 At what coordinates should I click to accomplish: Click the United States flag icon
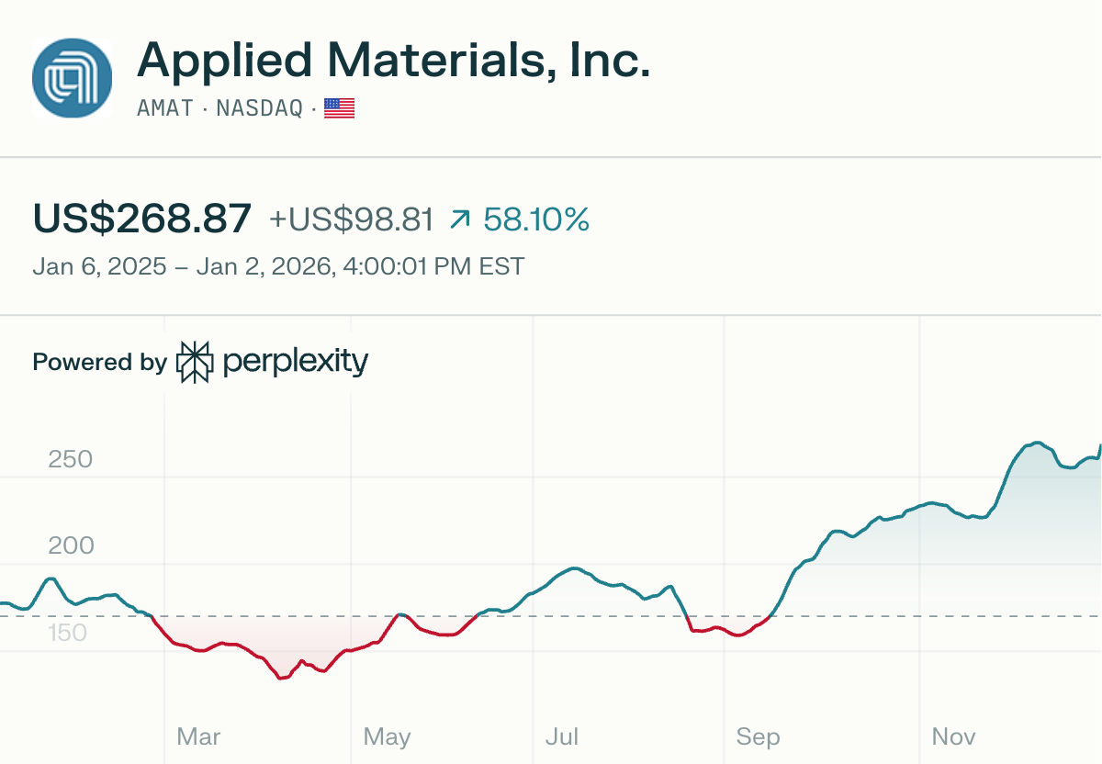pos(339,108)
